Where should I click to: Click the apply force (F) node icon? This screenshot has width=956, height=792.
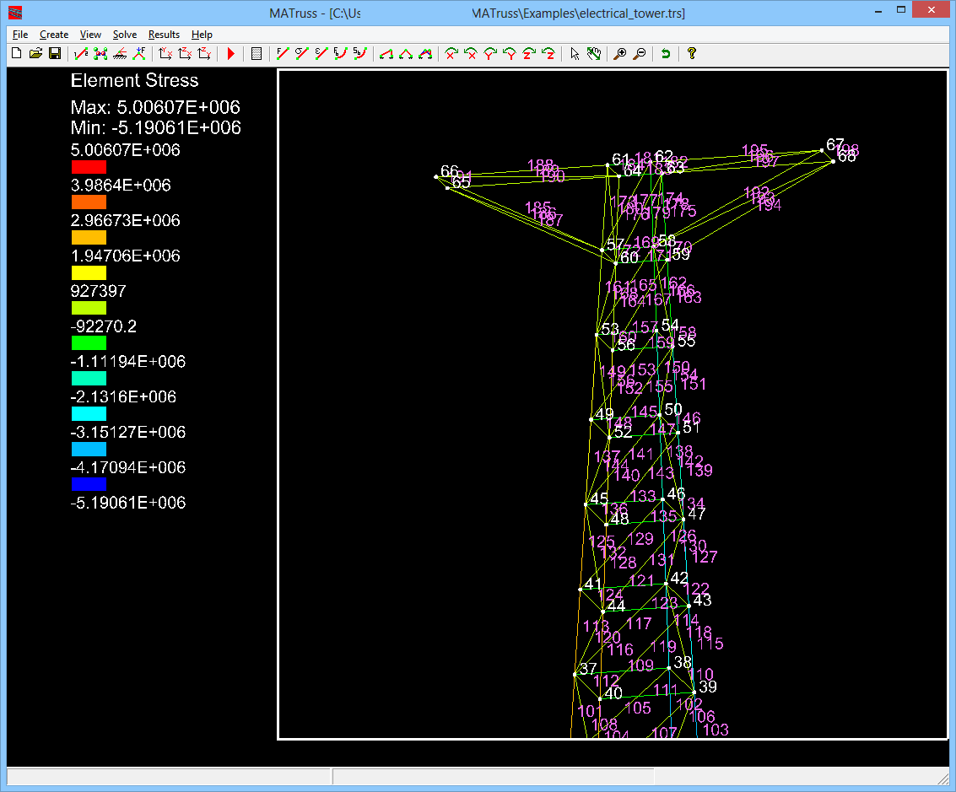click(x=139, y=54)
